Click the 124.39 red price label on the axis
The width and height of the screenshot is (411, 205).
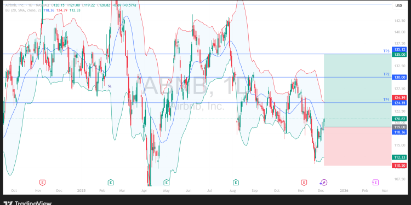click(x=399, y=97)
